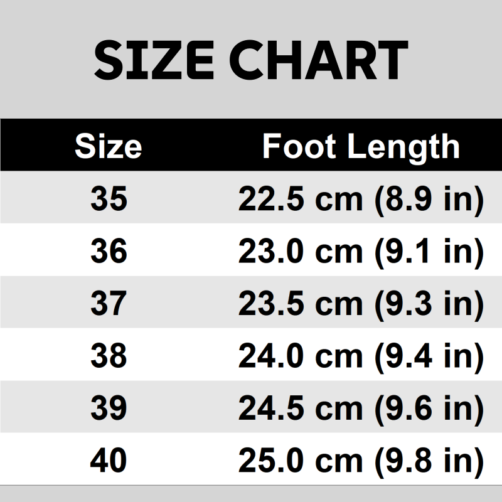The height and width of the screenshot is (502, 502).
Task: Click the (8.9 in) inch measurement
Action: pyautogui.click(x=429, y=200)
